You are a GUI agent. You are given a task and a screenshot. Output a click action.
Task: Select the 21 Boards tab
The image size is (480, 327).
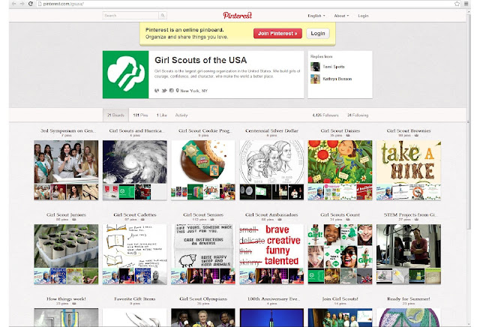click(115, 115)
